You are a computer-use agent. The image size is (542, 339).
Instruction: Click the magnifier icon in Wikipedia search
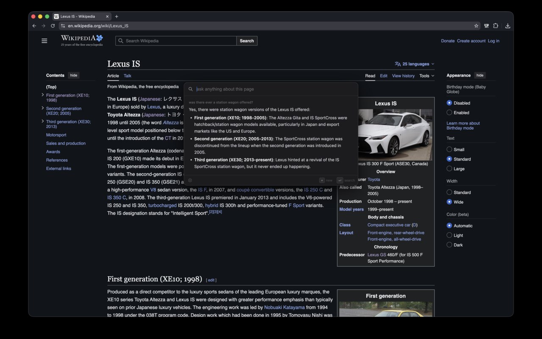point(121,41)
